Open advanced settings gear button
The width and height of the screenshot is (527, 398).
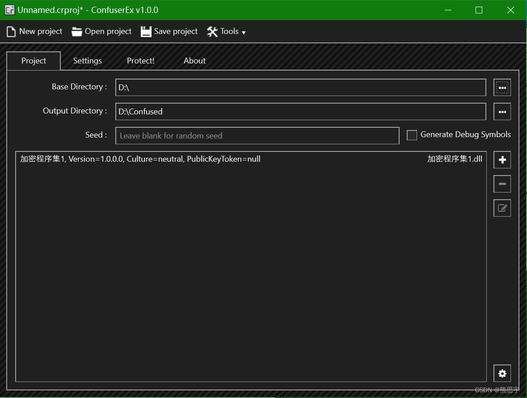pos(502,373)
